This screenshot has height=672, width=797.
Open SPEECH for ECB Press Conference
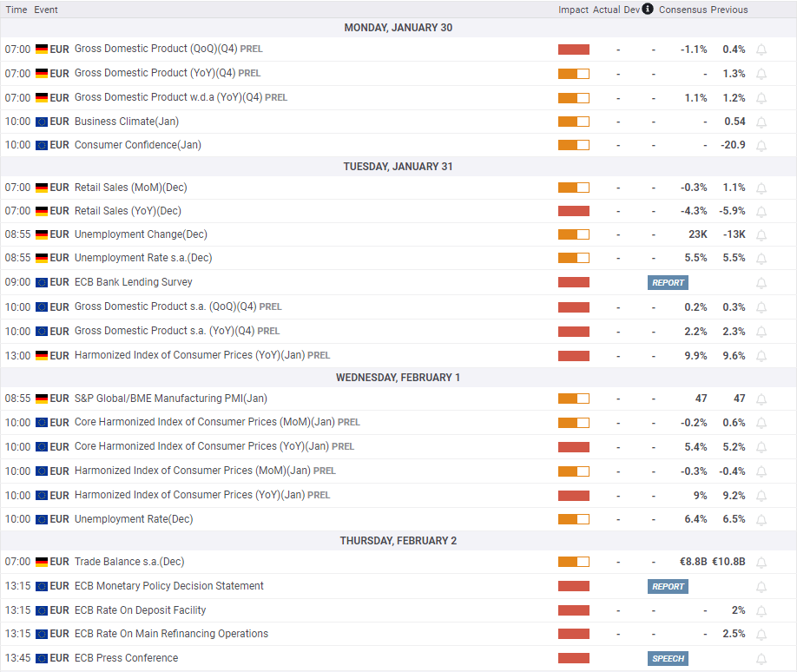point(668,659)
